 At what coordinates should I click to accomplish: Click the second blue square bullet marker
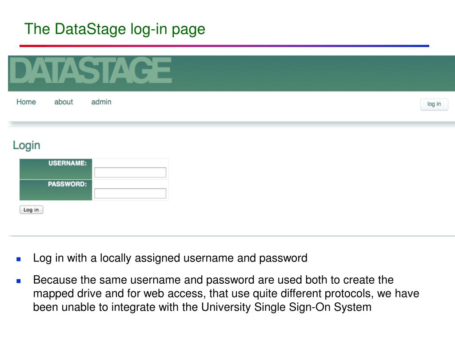pos(19,281)
